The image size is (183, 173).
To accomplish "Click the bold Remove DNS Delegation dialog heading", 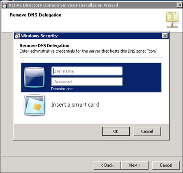I will pos(44,46).
